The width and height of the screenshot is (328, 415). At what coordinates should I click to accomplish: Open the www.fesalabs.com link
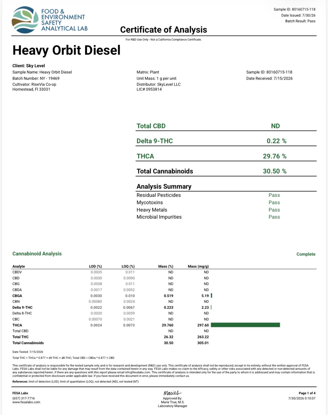tap(26, 402)
